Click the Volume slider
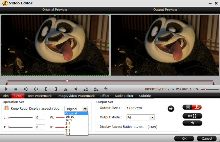220x142 pixels. tap(210, 89)
